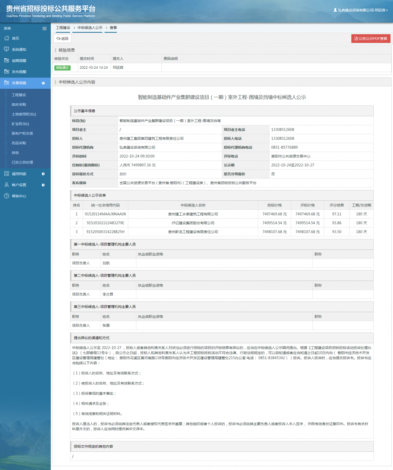Open 系统通知 in the sidebar
The image size is (393, 470).
(x=19, y=49)
